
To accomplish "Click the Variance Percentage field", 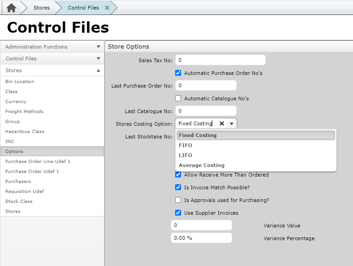I will tap(201, 238).
